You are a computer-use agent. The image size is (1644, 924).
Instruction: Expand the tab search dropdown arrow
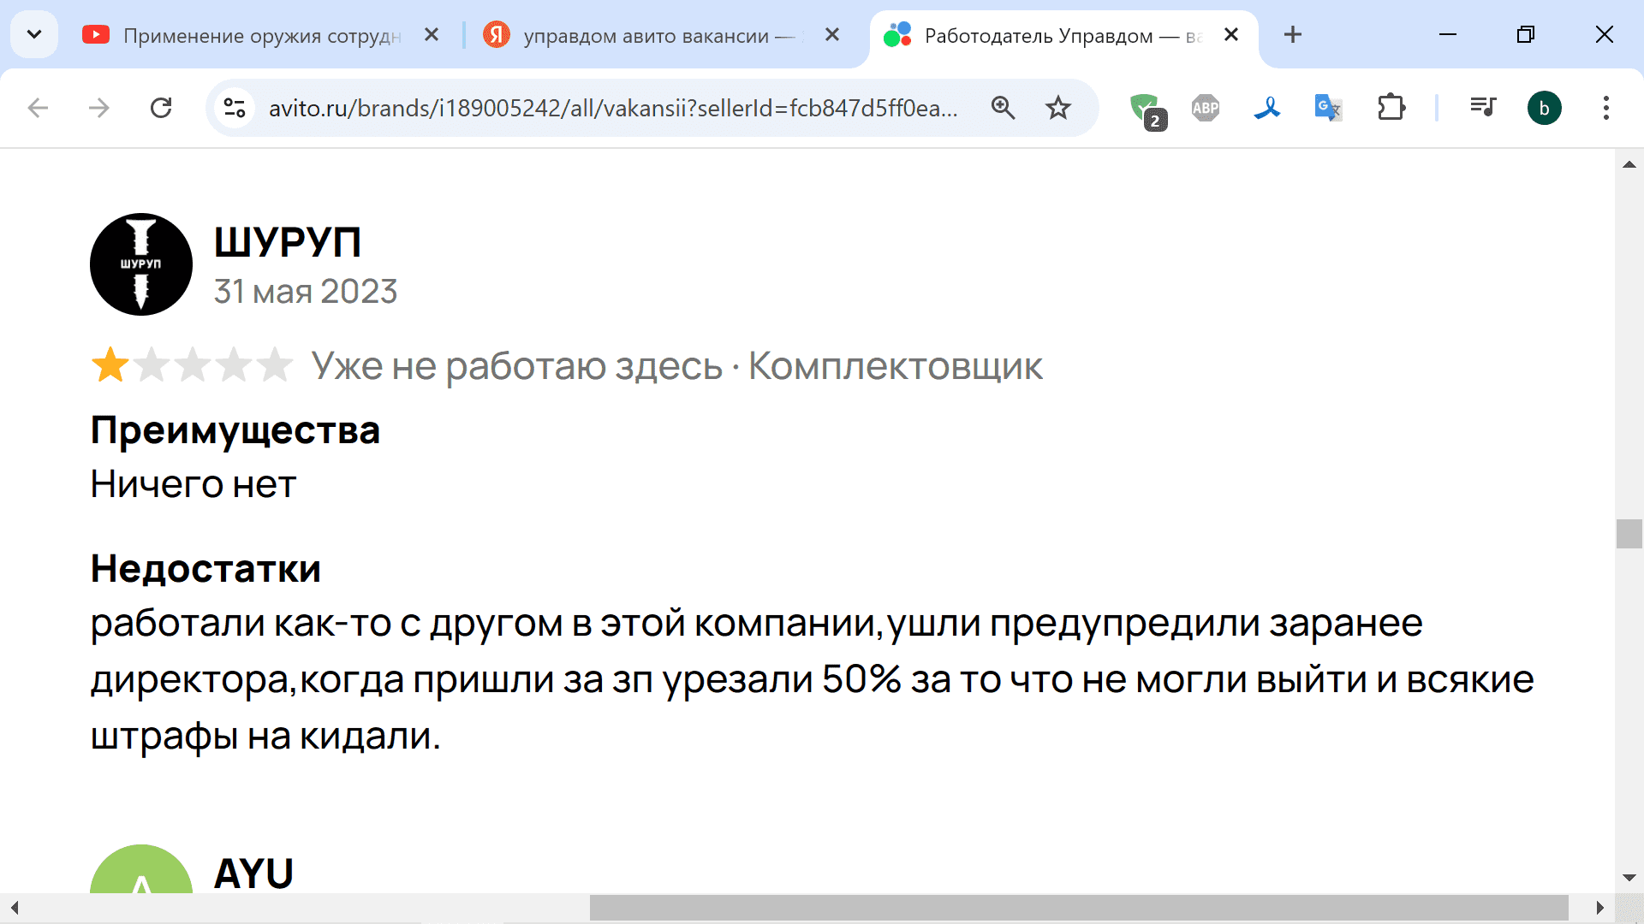point(34,35)
